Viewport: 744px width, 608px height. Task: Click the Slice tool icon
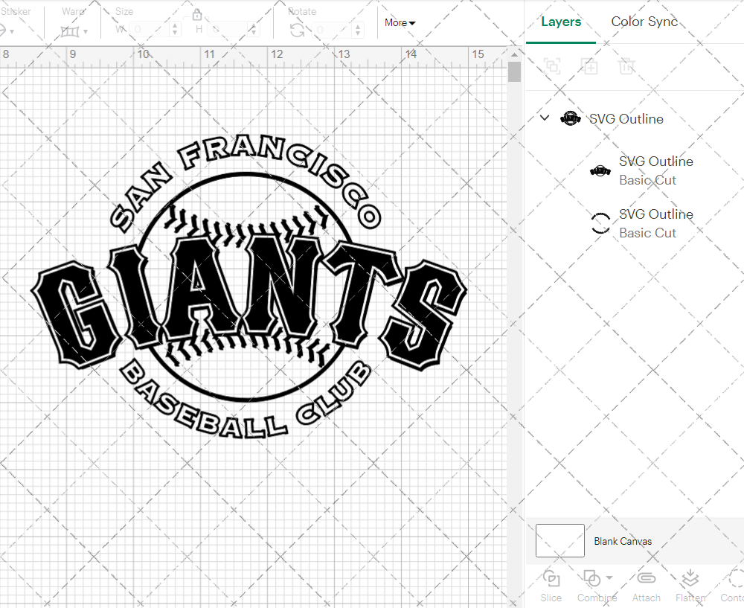coord(551,578)
